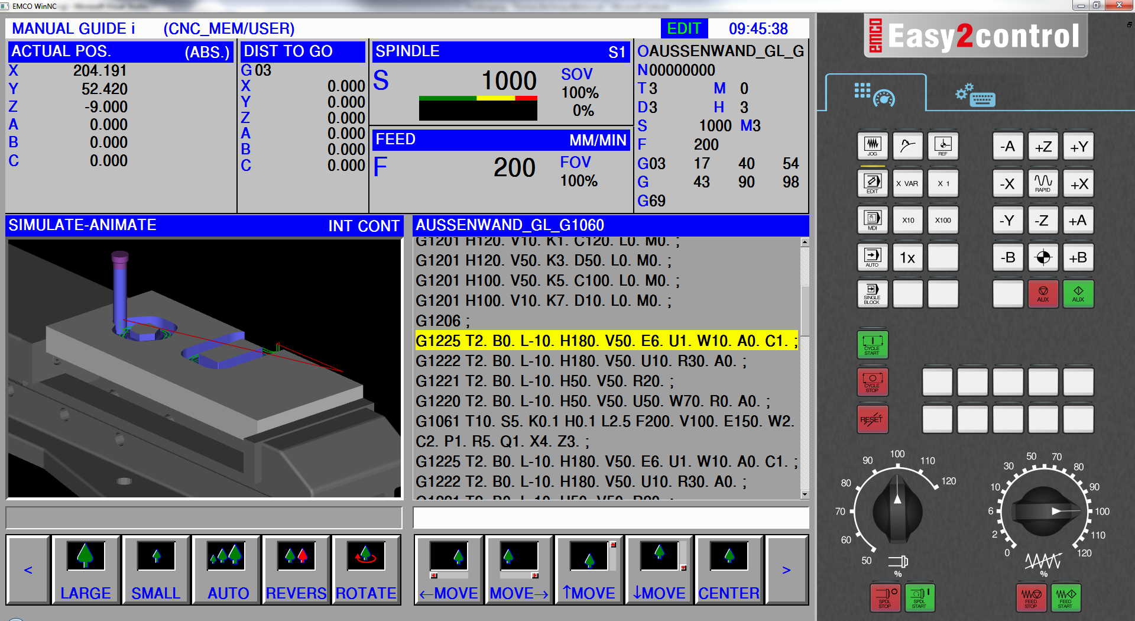
Task: Select JOG mode key
Action: coord(873,146)
